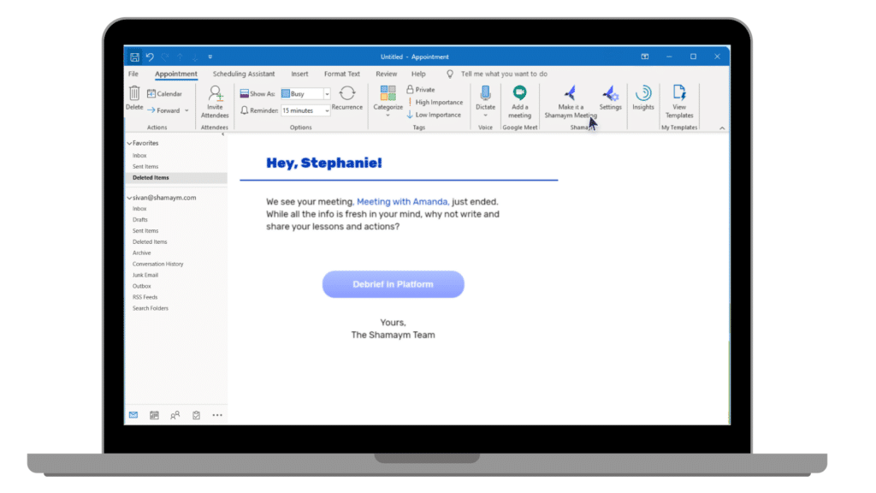Open Search Folders
This screenshot has width=876, height=493.
point(151,308)
